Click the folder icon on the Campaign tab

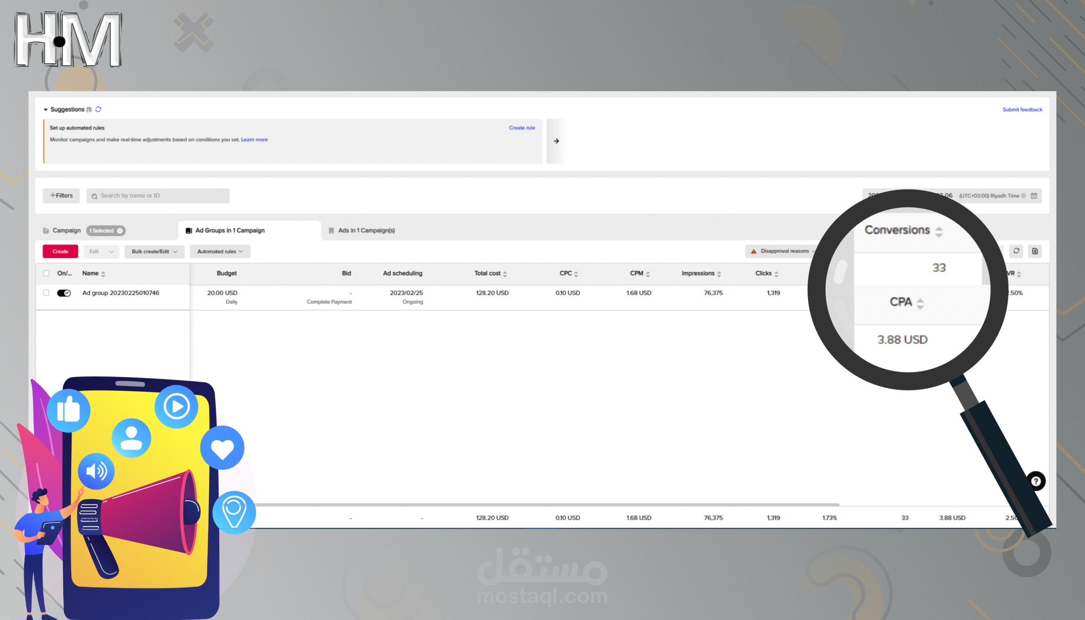pyautogui.click(x=46, y=230)
